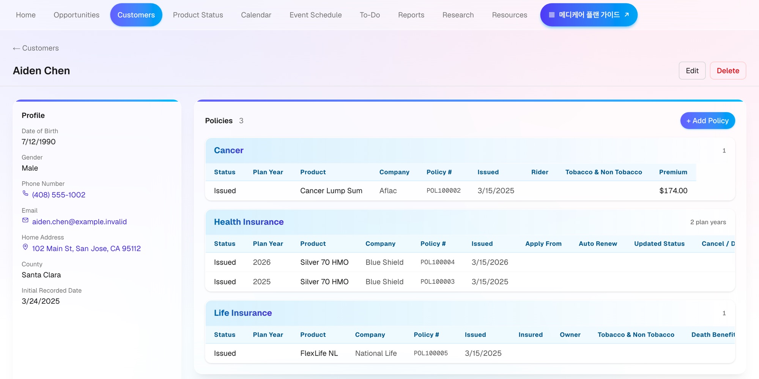Open the Reports tab
759x379 pixels.
pos(411,15)
